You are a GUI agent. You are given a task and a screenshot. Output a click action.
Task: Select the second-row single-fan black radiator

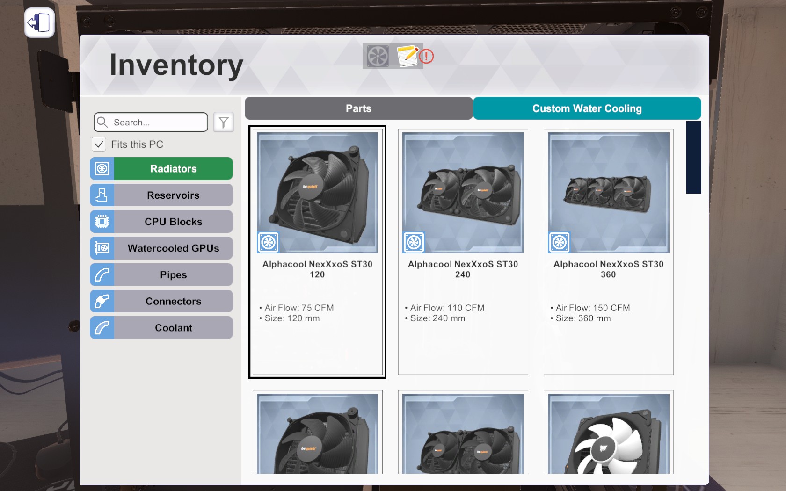[318, 433]
